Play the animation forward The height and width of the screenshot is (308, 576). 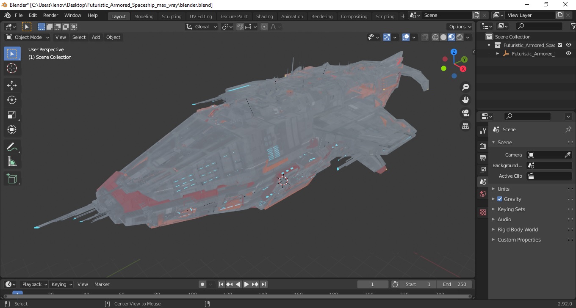[x=246, y=284]
